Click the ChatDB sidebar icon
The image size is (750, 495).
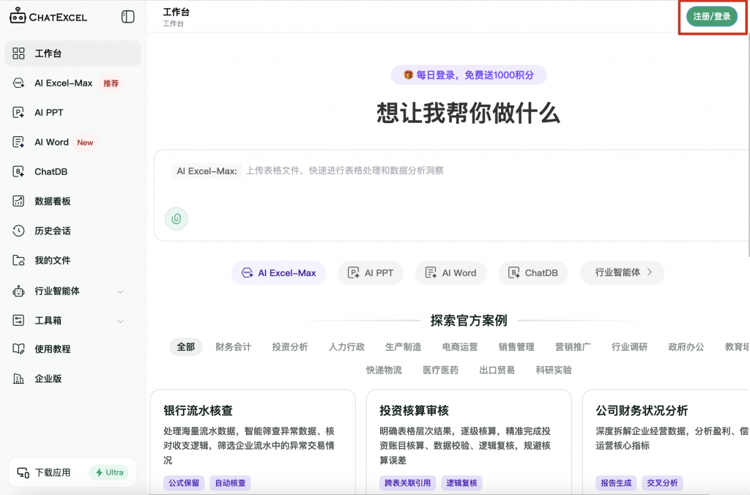pos(18,171)
